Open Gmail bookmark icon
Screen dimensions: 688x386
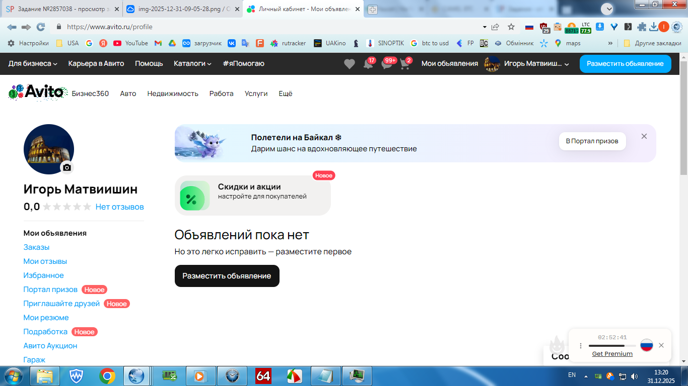point(158,43)
